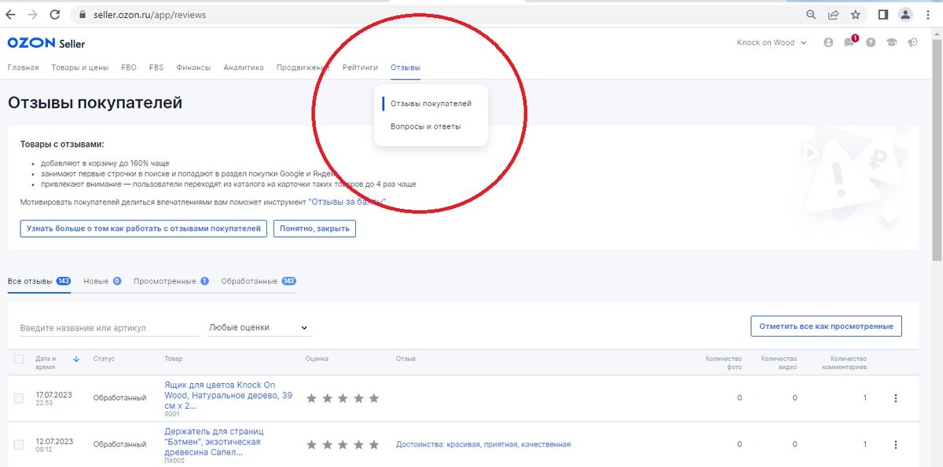943x467 pixels.
Task: Sort by date using arrow in header
Action: pyautogui.click(x=76, y=359)
